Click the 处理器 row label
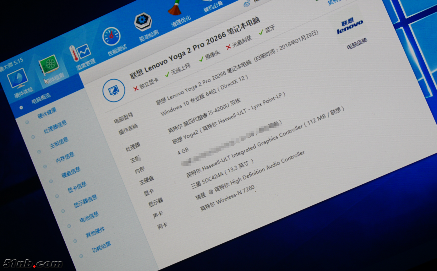Viewport: 437px width, 271px height. [x=133, y=147]
